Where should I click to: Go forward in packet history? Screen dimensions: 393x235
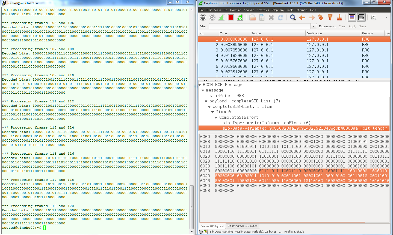pos(312,17)
